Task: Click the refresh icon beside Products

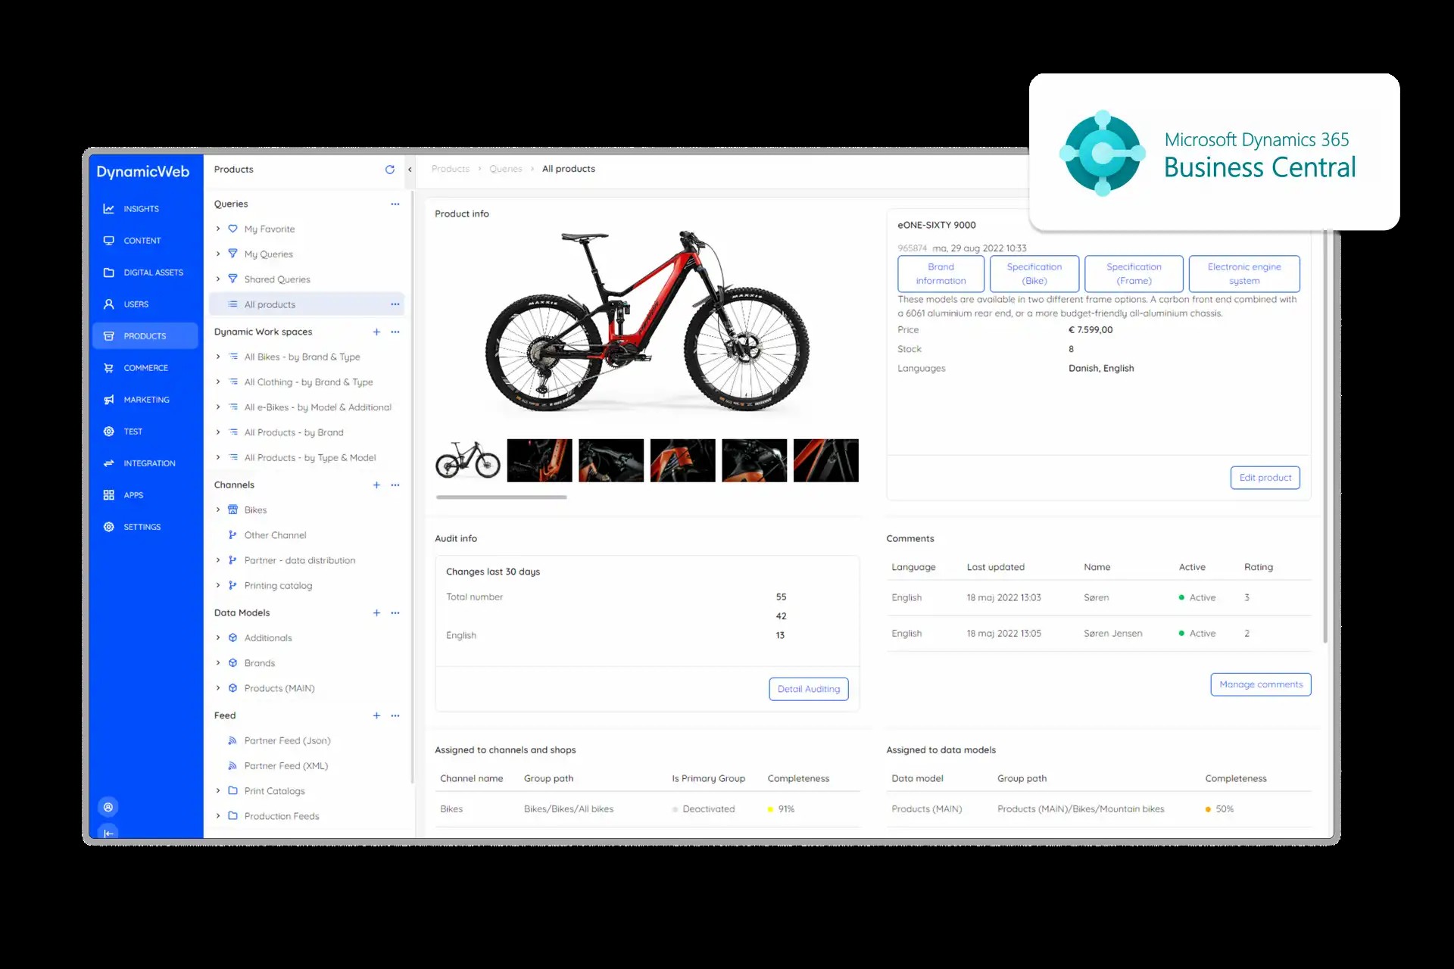Action: [x=389, y=170]
